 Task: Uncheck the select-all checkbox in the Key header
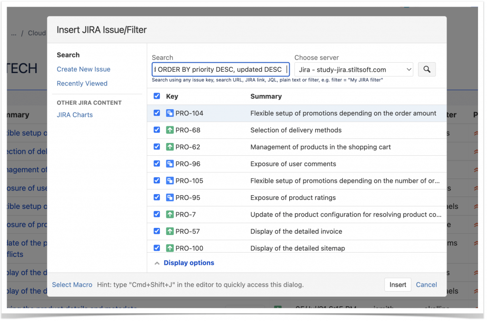[x=156, y=96]
